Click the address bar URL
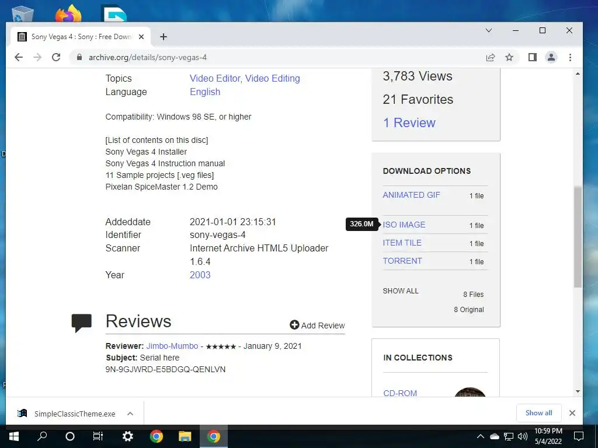This screenshot has height=448, width=598. click(148, 58)
